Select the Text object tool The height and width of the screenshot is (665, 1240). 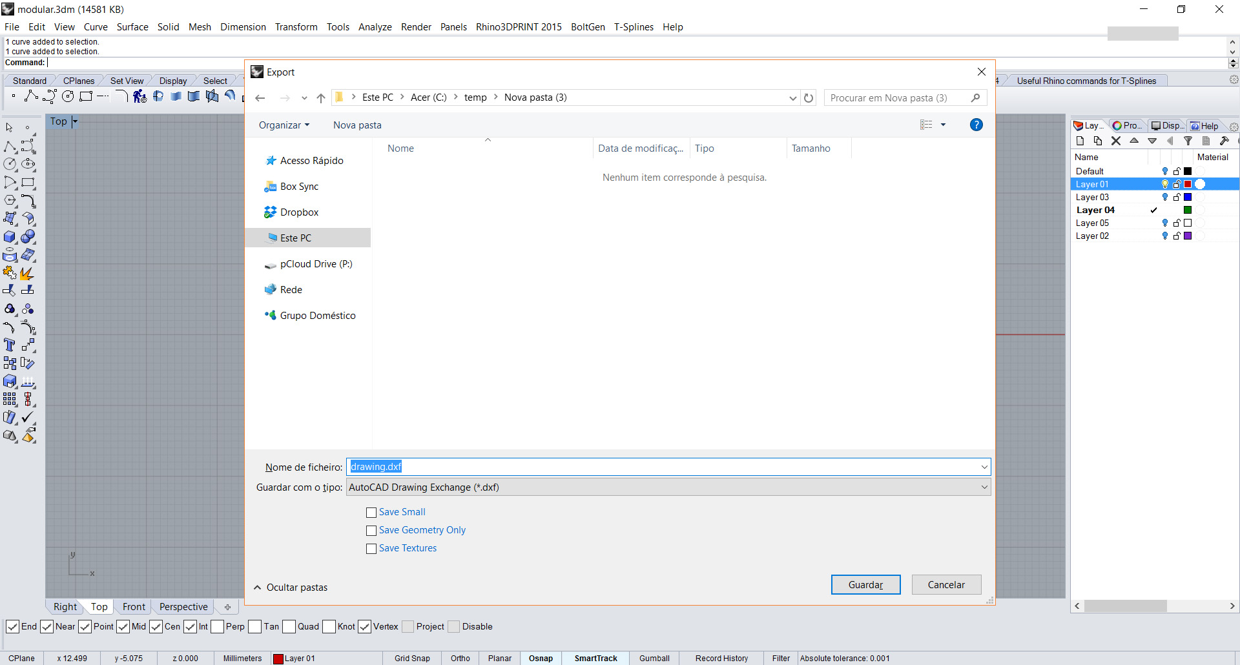[10, 345]
